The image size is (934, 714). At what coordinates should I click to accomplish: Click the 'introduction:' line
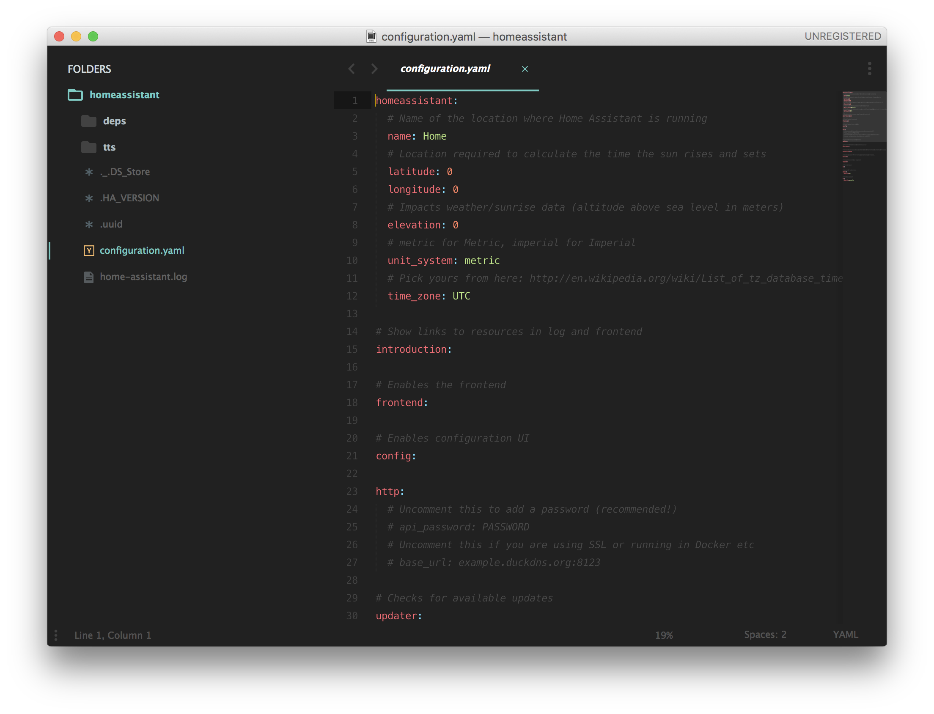414,349
